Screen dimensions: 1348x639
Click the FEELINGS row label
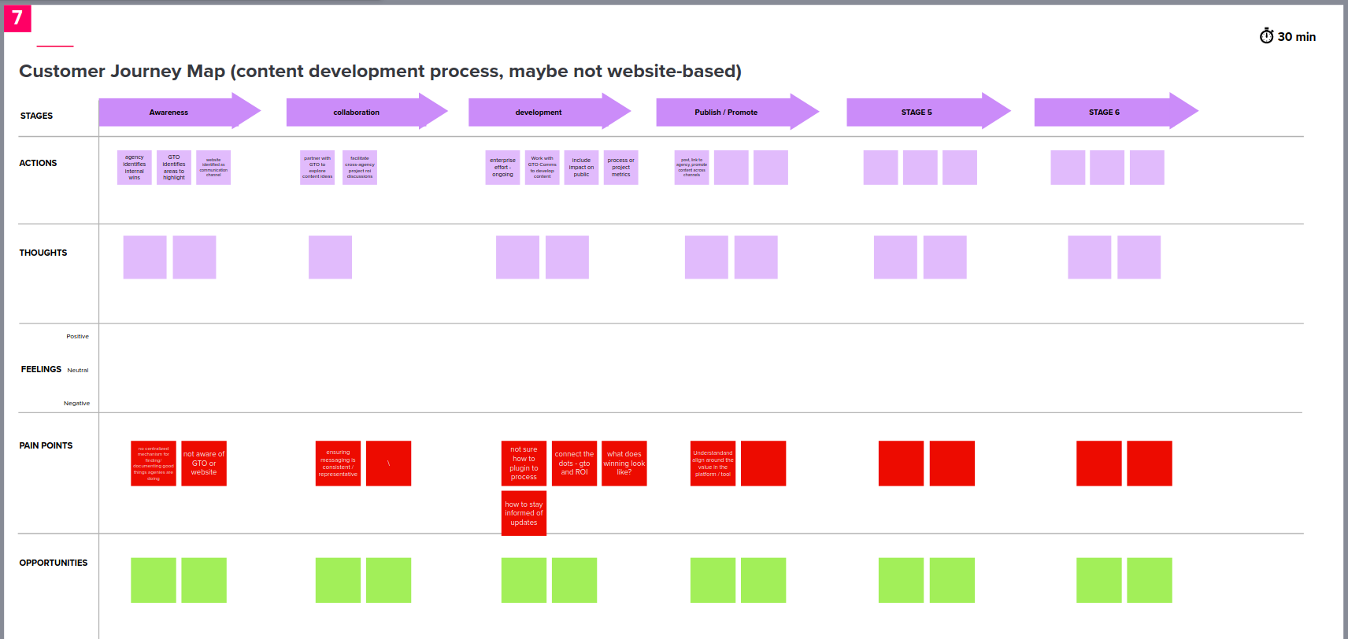pos(41,369)
